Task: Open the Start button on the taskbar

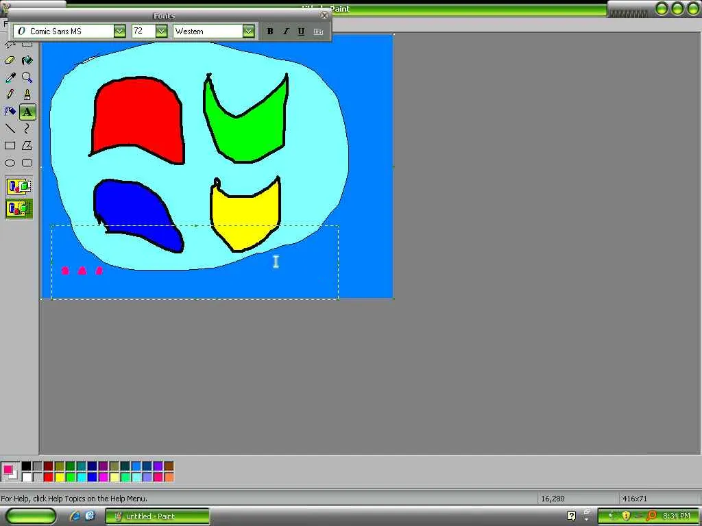Action: click(x=31, y=516)
